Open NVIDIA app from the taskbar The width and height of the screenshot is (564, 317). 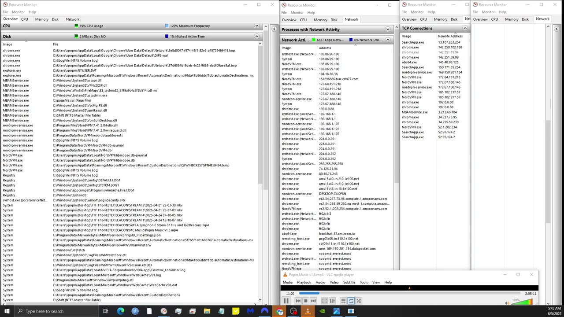point(322,311)
